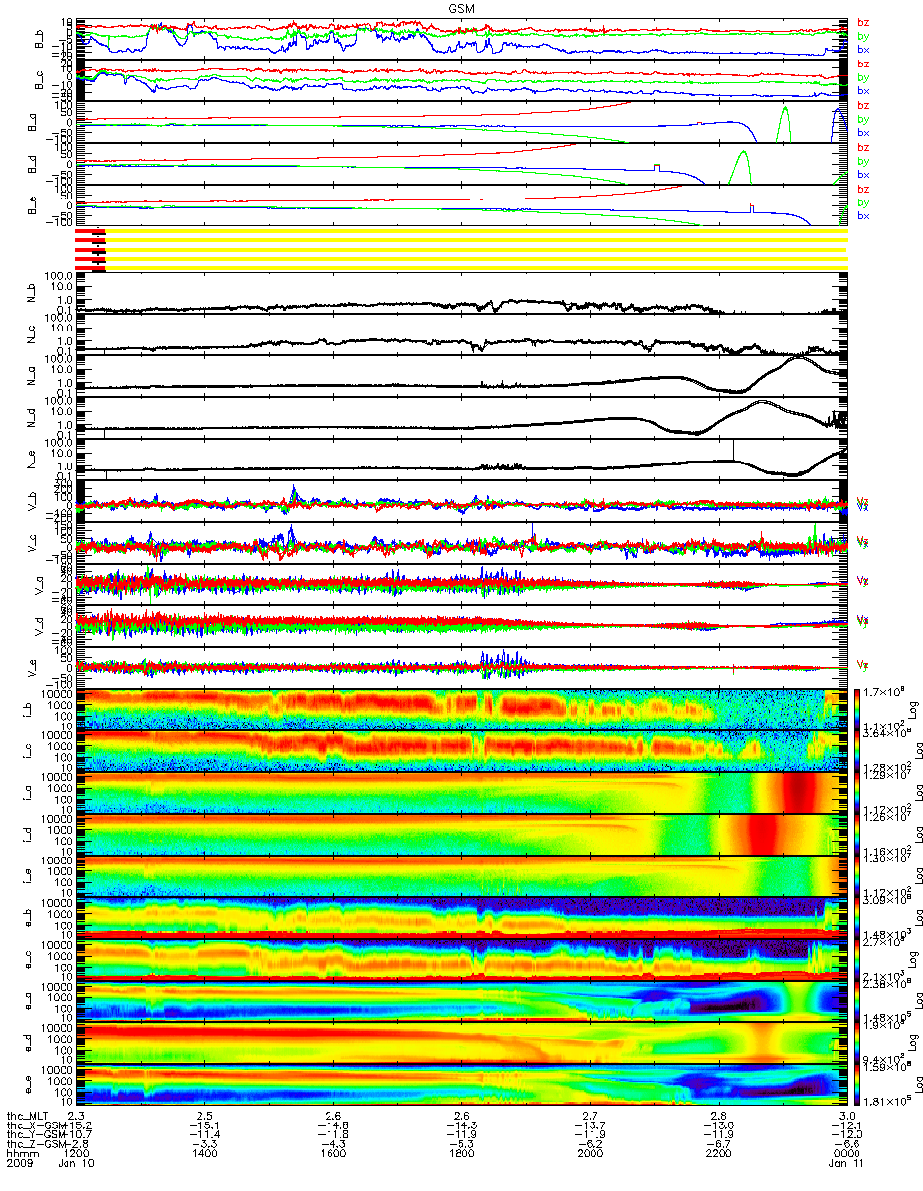Click the 1400 time tick label
This screenshot has width=923, height=1191.
tap(204, 1153)
